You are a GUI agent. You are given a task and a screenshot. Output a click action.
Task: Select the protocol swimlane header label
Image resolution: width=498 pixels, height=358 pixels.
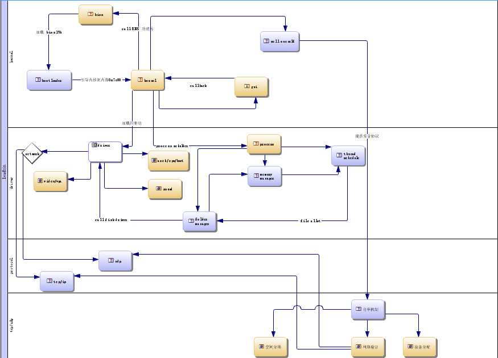click(11, 266)
